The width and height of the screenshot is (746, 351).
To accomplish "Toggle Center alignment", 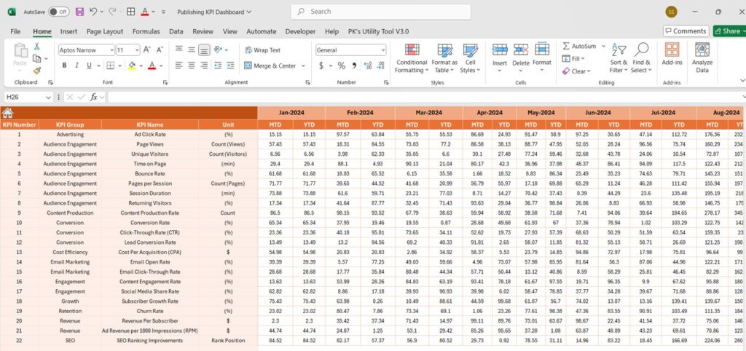I will point(192,66).
